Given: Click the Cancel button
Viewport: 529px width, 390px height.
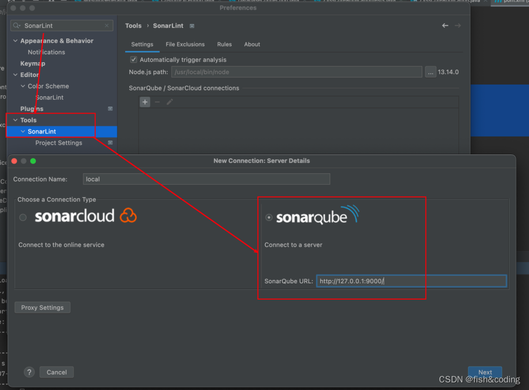Looking at the screenshot, I should pos(57,372).
